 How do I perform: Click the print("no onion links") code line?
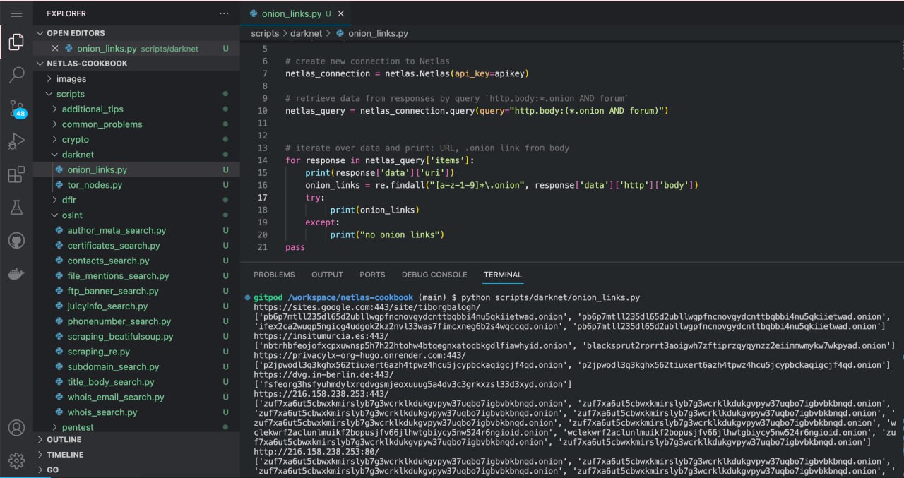(387, 234)
